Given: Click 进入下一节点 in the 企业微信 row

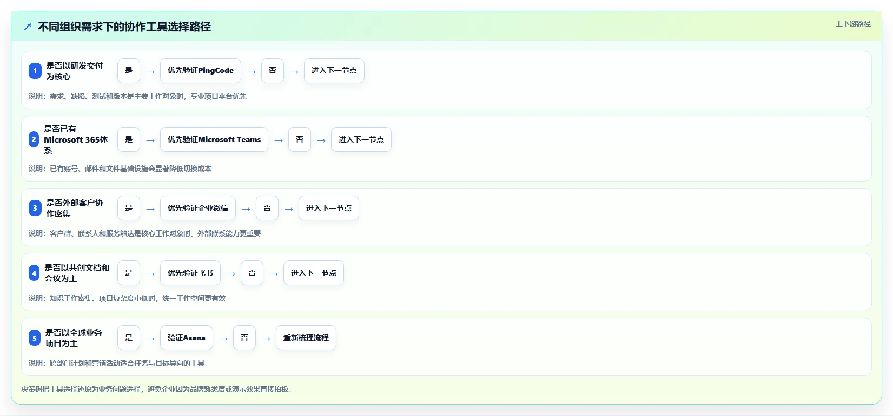Looking at the screenshot, I should coord(329,208).
